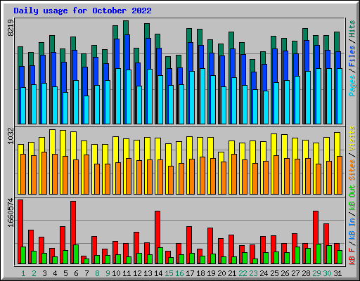Click the orange "Sites" legend label

pyautogui.click(x=352, y=170)
